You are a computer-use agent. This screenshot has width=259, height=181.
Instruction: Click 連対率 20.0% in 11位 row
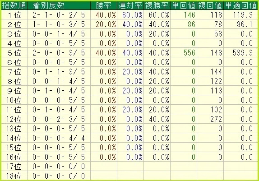tap(133, 110)
